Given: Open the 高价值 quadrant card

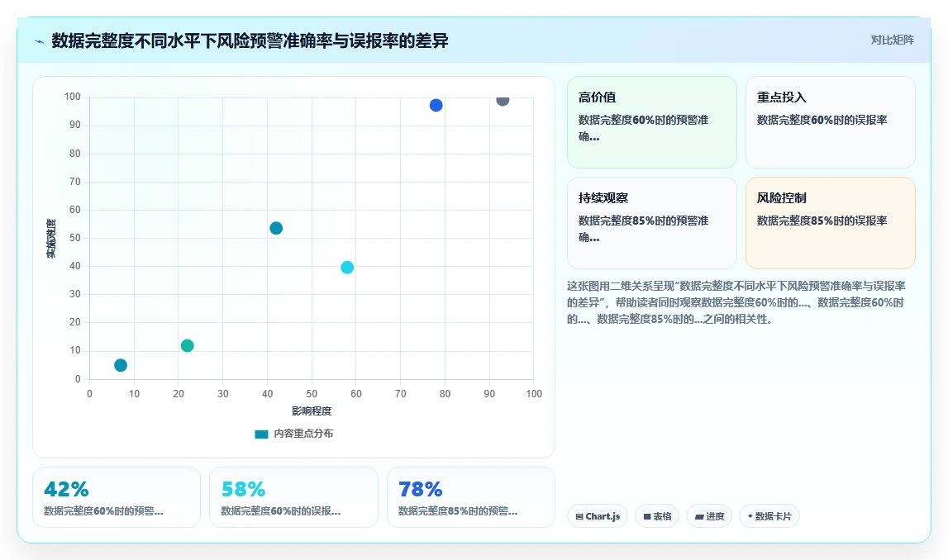Looking at the screenshot, I should click(652, 122).
